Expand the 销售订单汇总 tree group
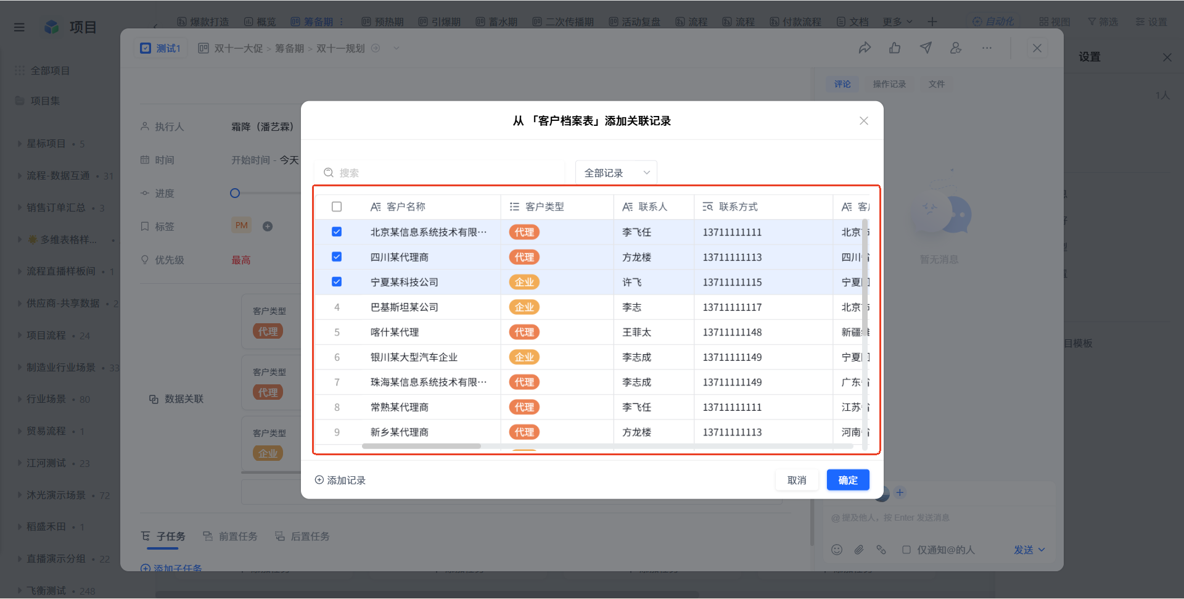Image resolution: width=1184 pixels, height=599 pixels. (20, 207)
